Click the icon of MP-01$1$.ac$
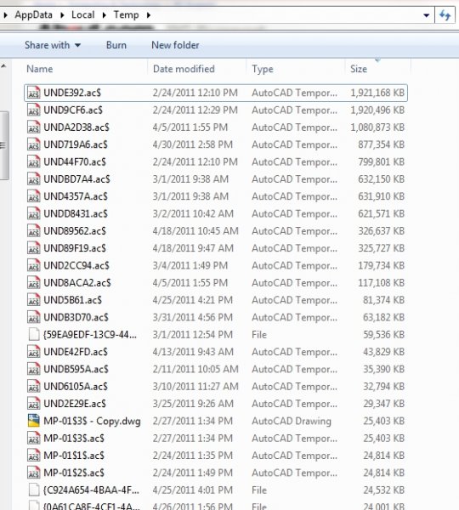The image size is (459, 510). (33, 456)
